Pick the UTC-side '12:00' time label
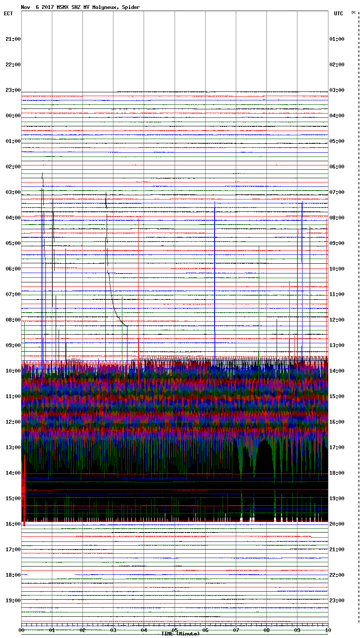Viewport: 362px width, 638px height. (x=337, y=320)
